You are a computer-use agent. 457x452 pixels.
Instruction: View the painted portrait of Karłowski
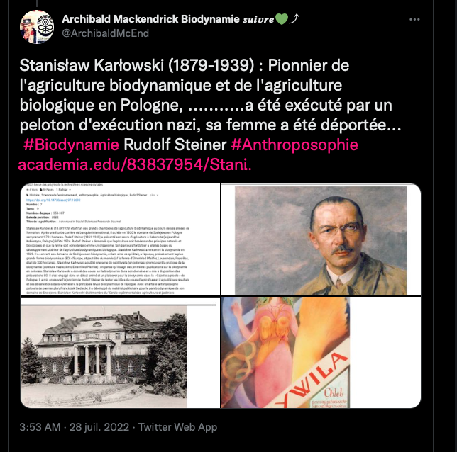[x=321, y=239]
